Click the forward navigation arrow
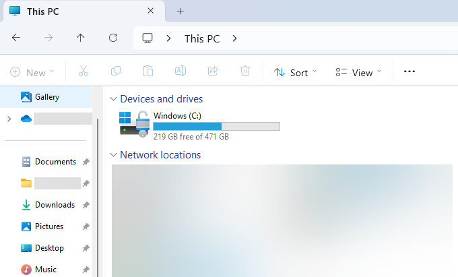Screen dimensions: 458x277 tap(48, 37)
